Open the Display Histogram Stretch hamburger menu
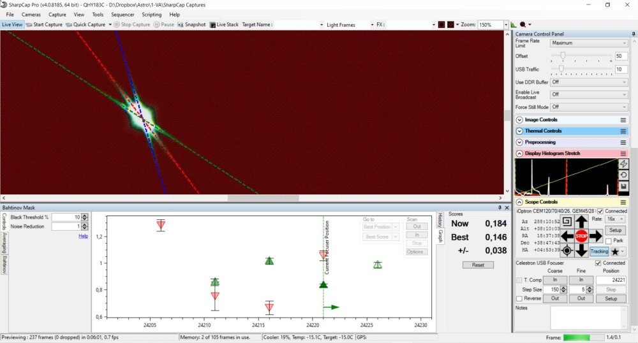This screenshot has height=343, width=638. coord(623,153)
